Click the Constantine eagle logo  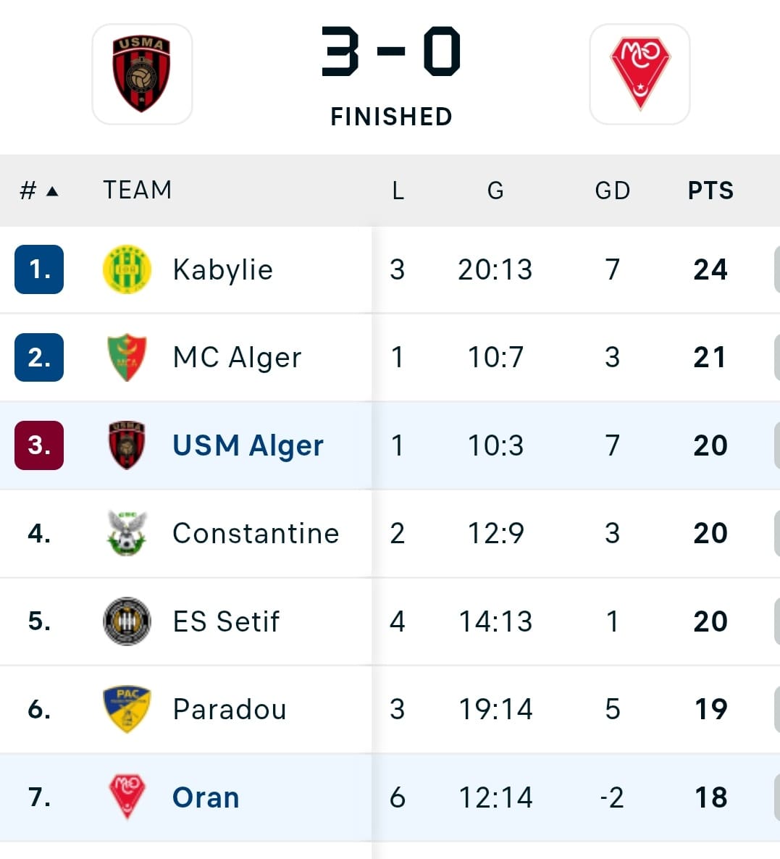127,533
